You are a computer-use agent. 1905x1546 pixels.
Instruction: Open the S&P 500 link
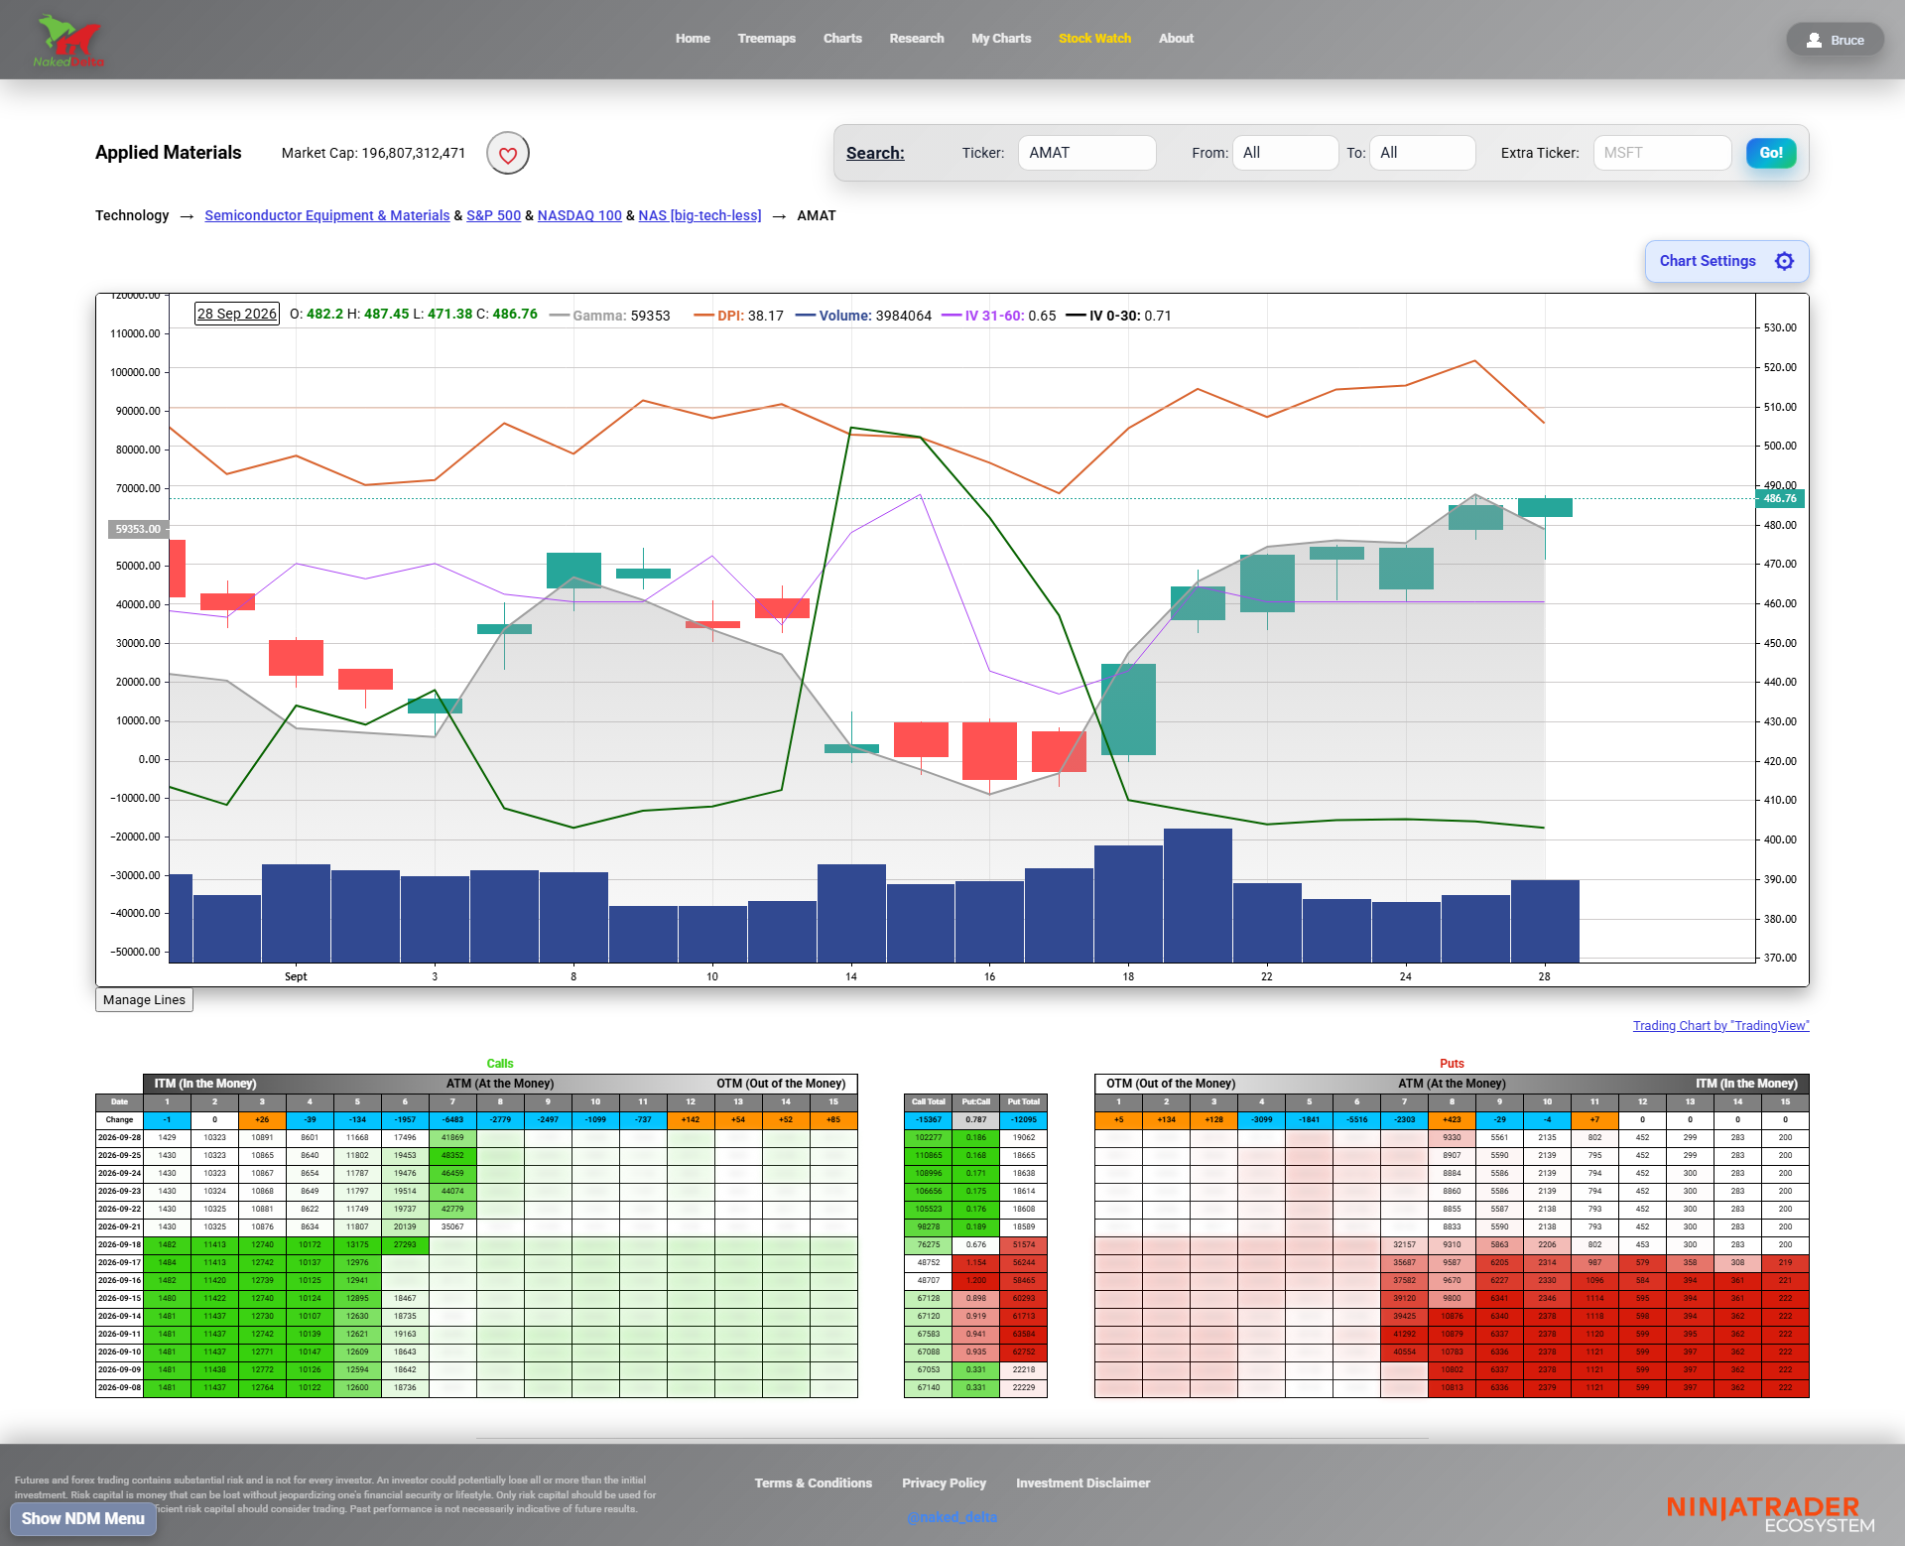click(x=493, y=215)
